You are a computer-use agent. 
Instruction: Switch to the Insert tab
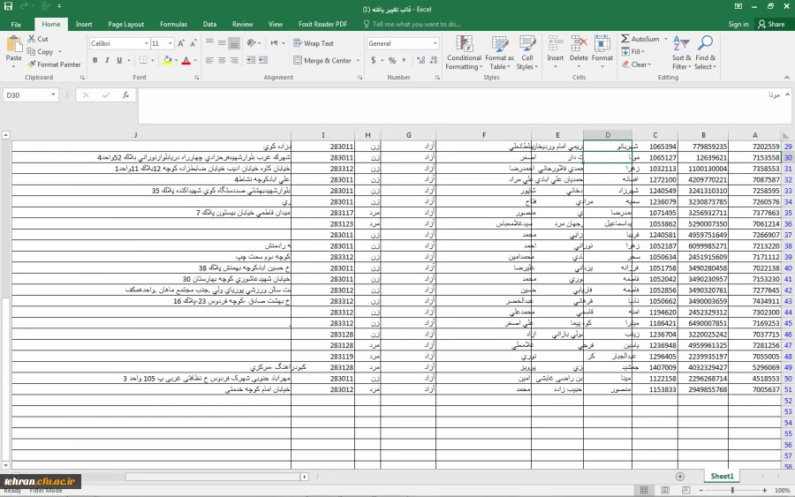tap(84, 24)
